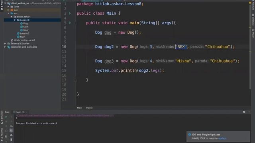Click External Libraries icon
Viewport: 255px width, 143px height.
pos(9,43)
